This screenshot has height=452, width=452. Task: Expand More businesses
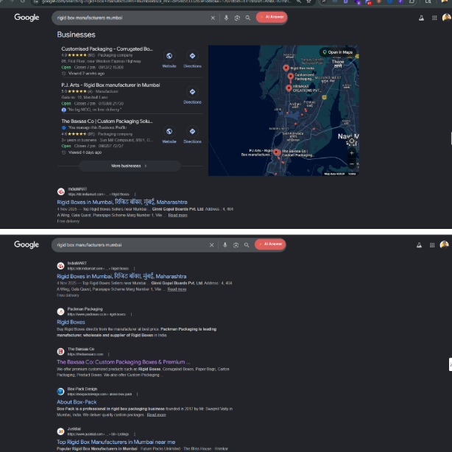coord(130,166)
